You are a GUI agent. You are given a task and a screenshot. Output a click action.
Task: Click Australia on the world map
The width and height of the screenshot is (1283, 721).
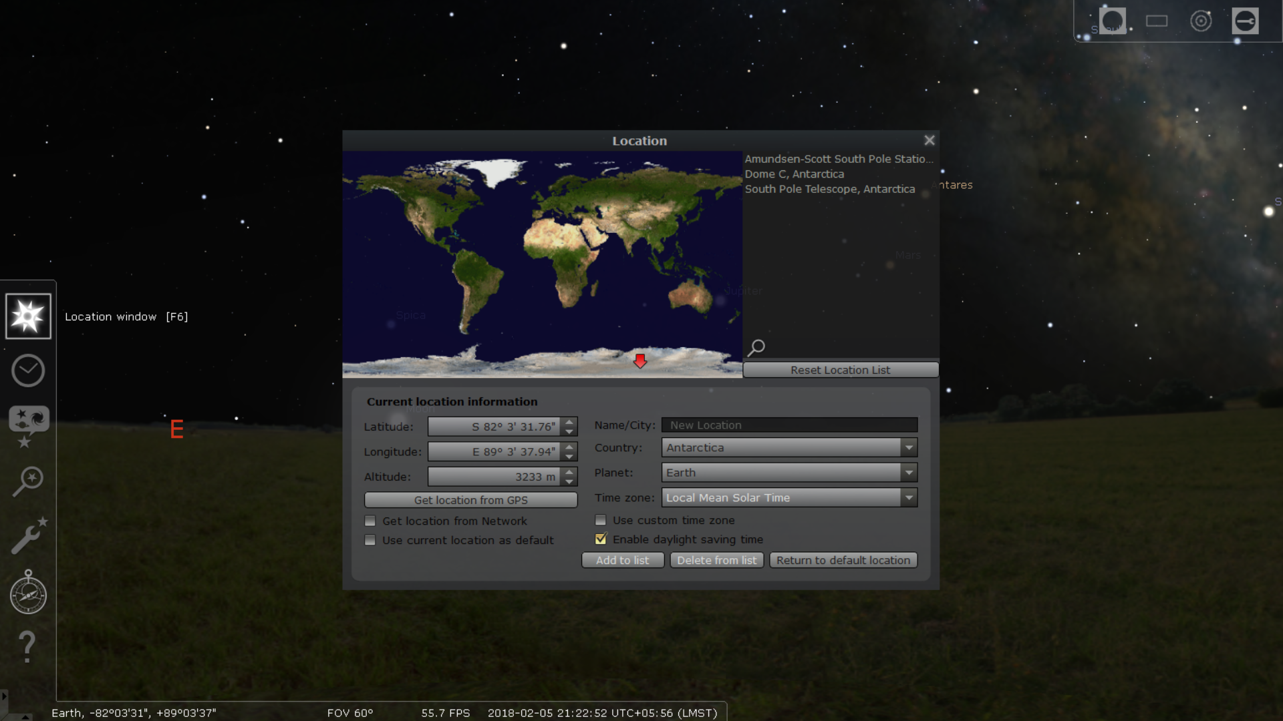pyautogui.click(x=692, y=296)
